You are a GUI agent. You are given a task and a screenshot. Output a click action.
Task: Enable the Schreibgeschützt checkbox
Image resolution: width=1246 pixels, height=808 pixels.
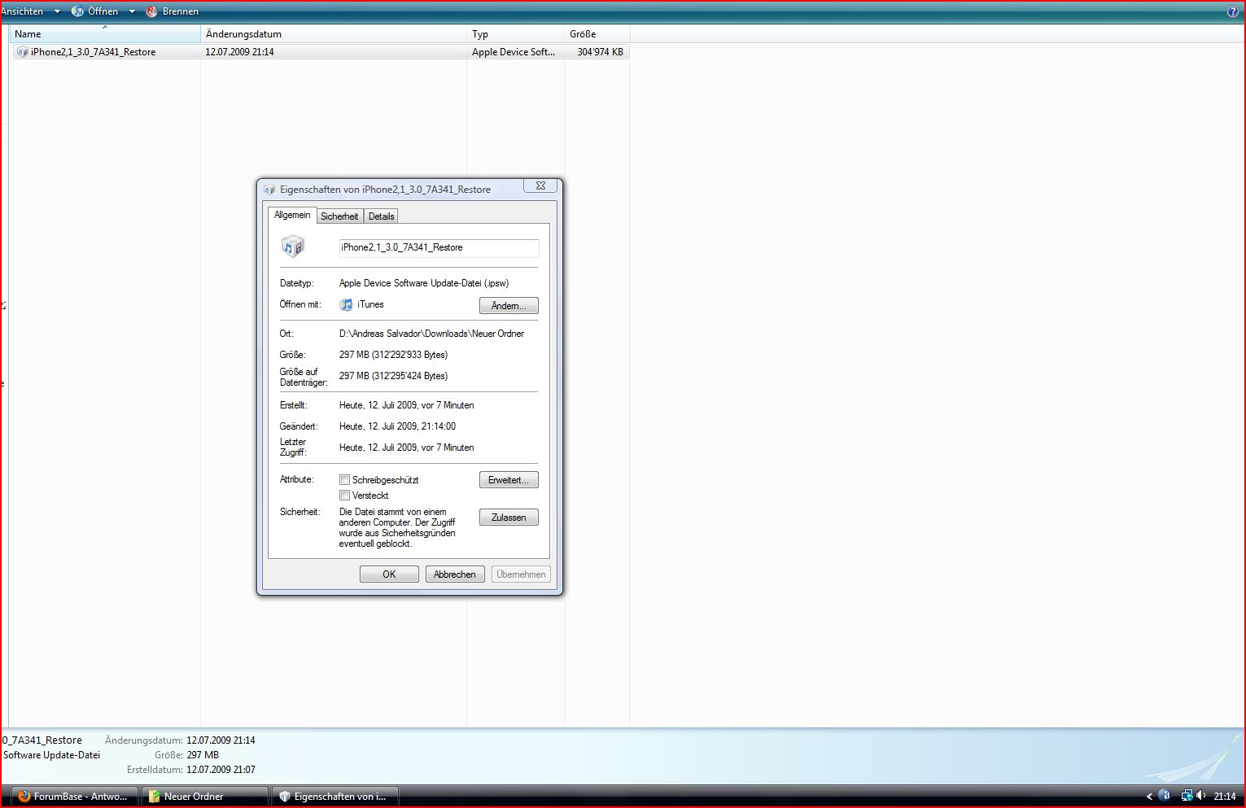344,480
